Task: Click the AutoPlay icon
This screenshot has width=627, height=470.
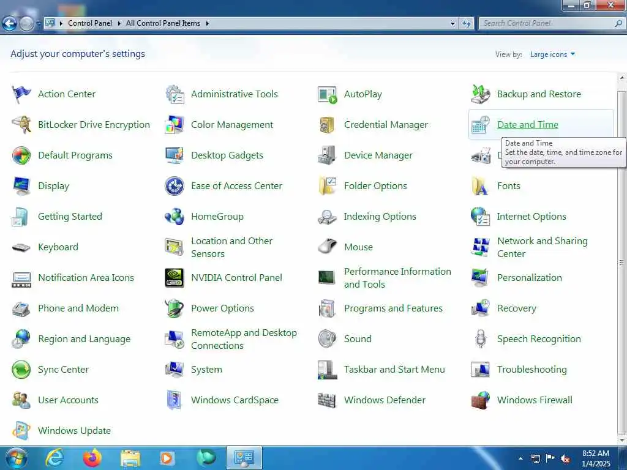Action: [x=328, y=94]
